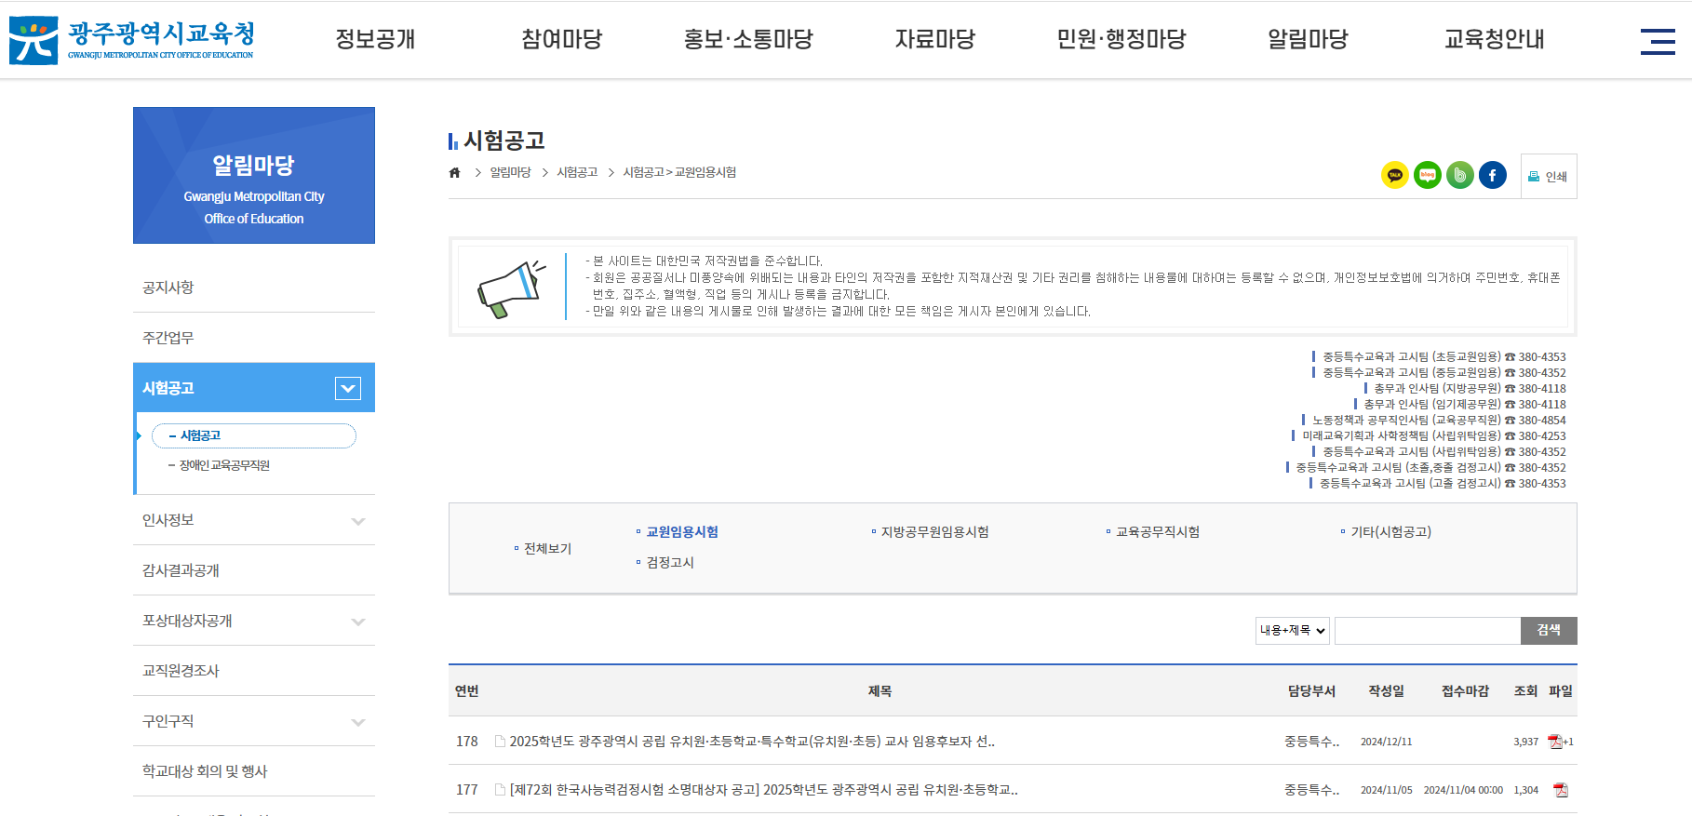Open post 178 about 2025학년도 임용후보자
This screenshot has height=816, width=1692.
[752, 742]
